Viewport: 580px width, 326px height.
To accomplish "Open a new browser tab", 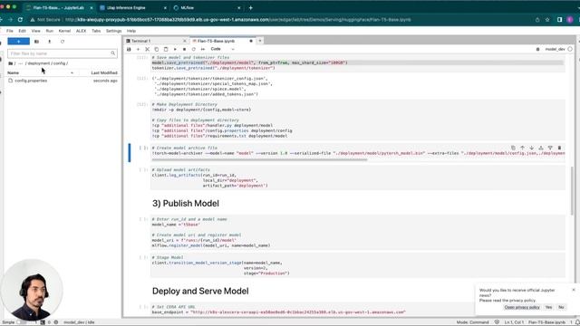I will tap(250, 8).
